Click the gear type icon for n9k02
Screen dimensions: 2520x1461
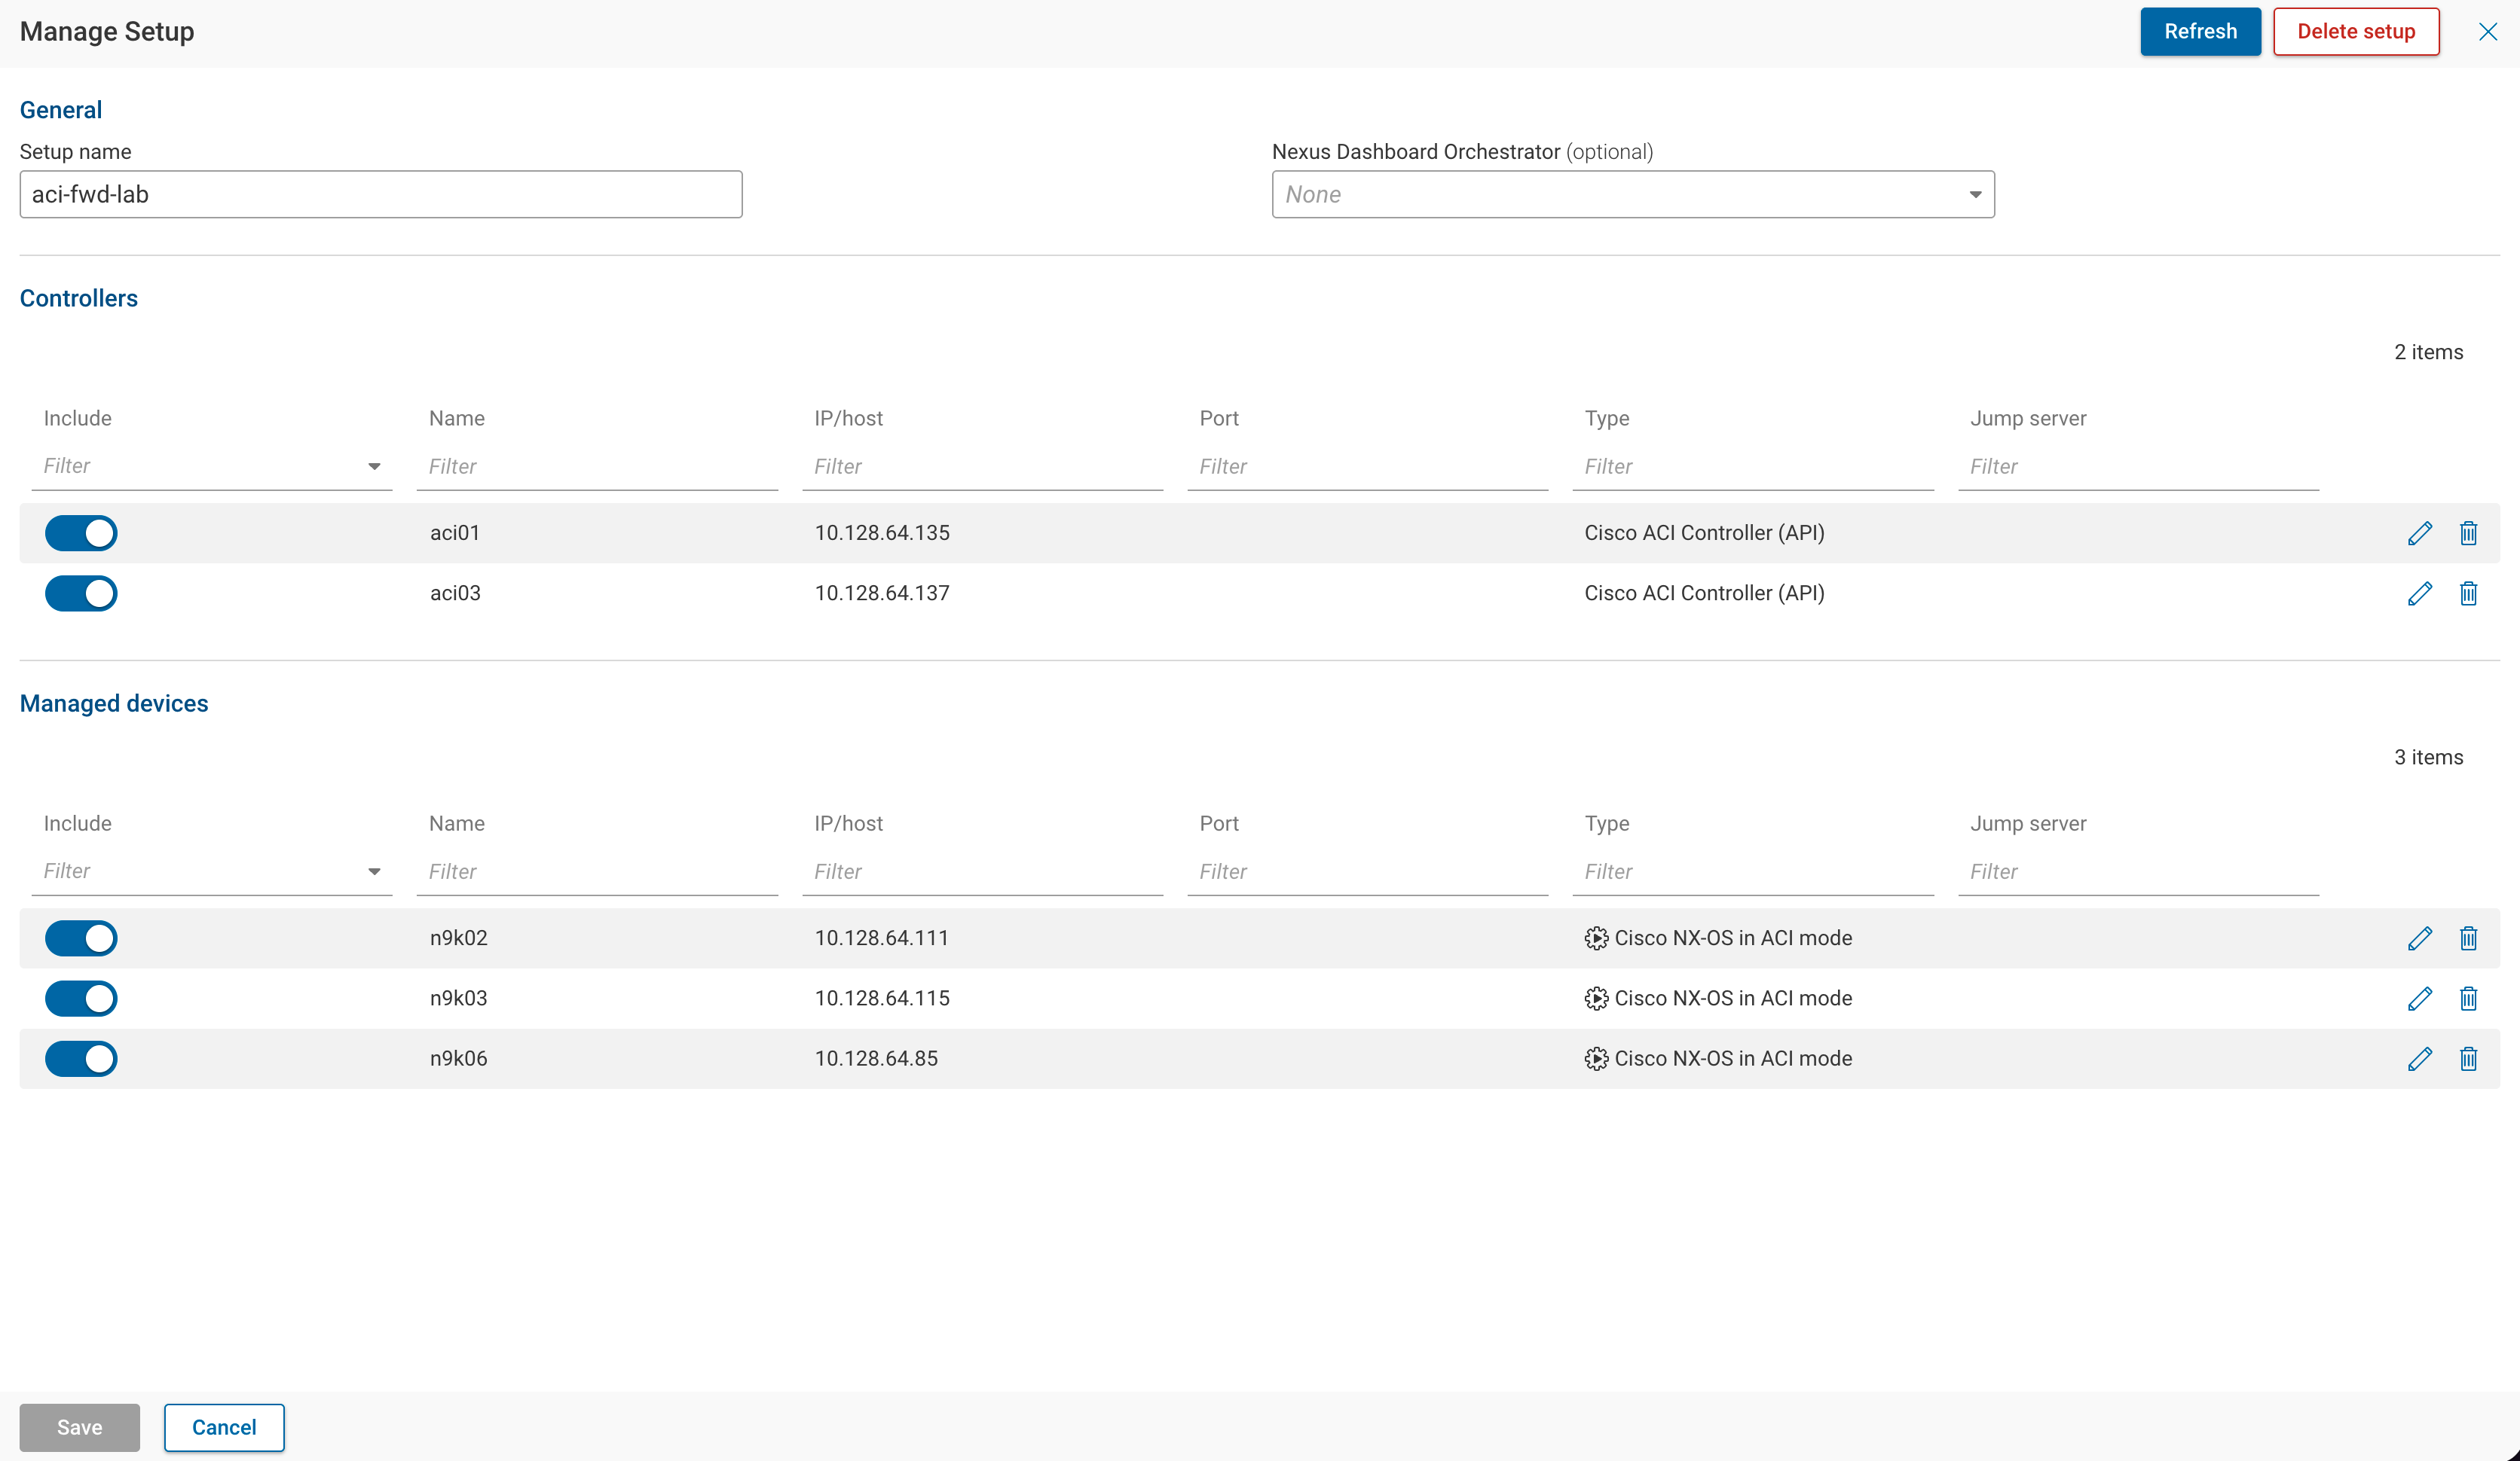pyautogui.click(x=1596, y=938)
